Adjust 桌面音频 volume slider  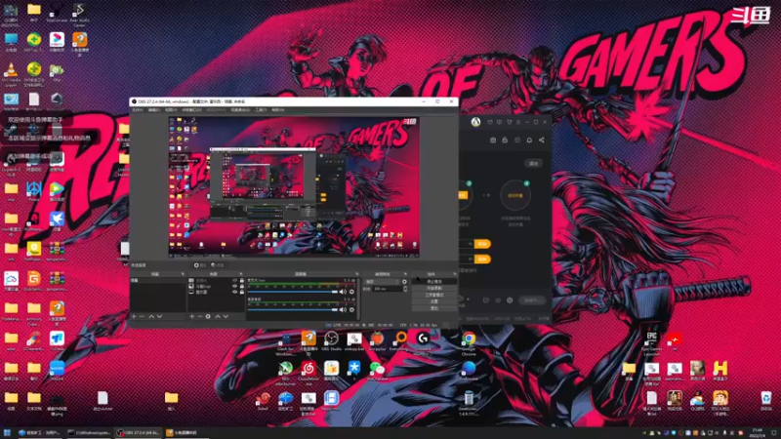point(293,310)
